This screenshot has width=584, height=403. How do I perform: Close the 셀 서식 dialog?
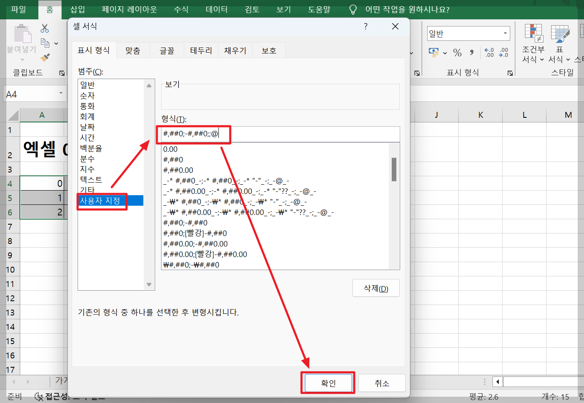coord(395,27)
